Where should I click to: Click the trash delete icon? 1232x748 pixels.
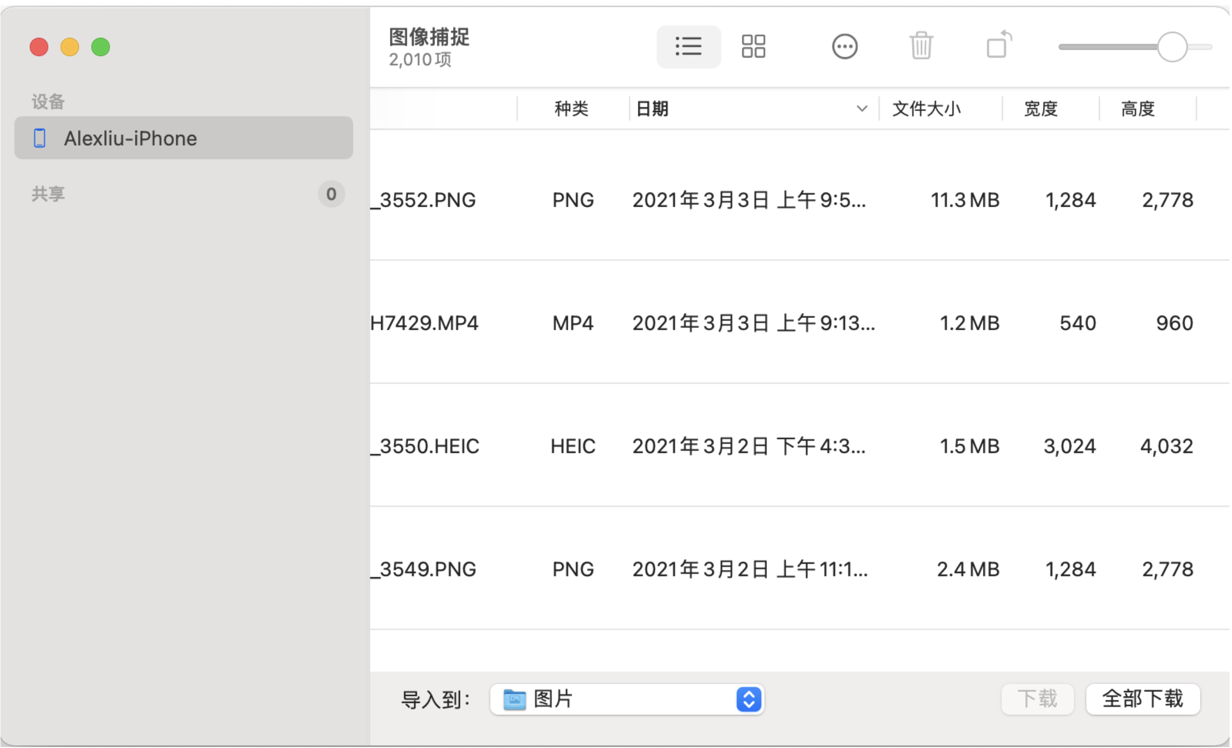[920, 45]
